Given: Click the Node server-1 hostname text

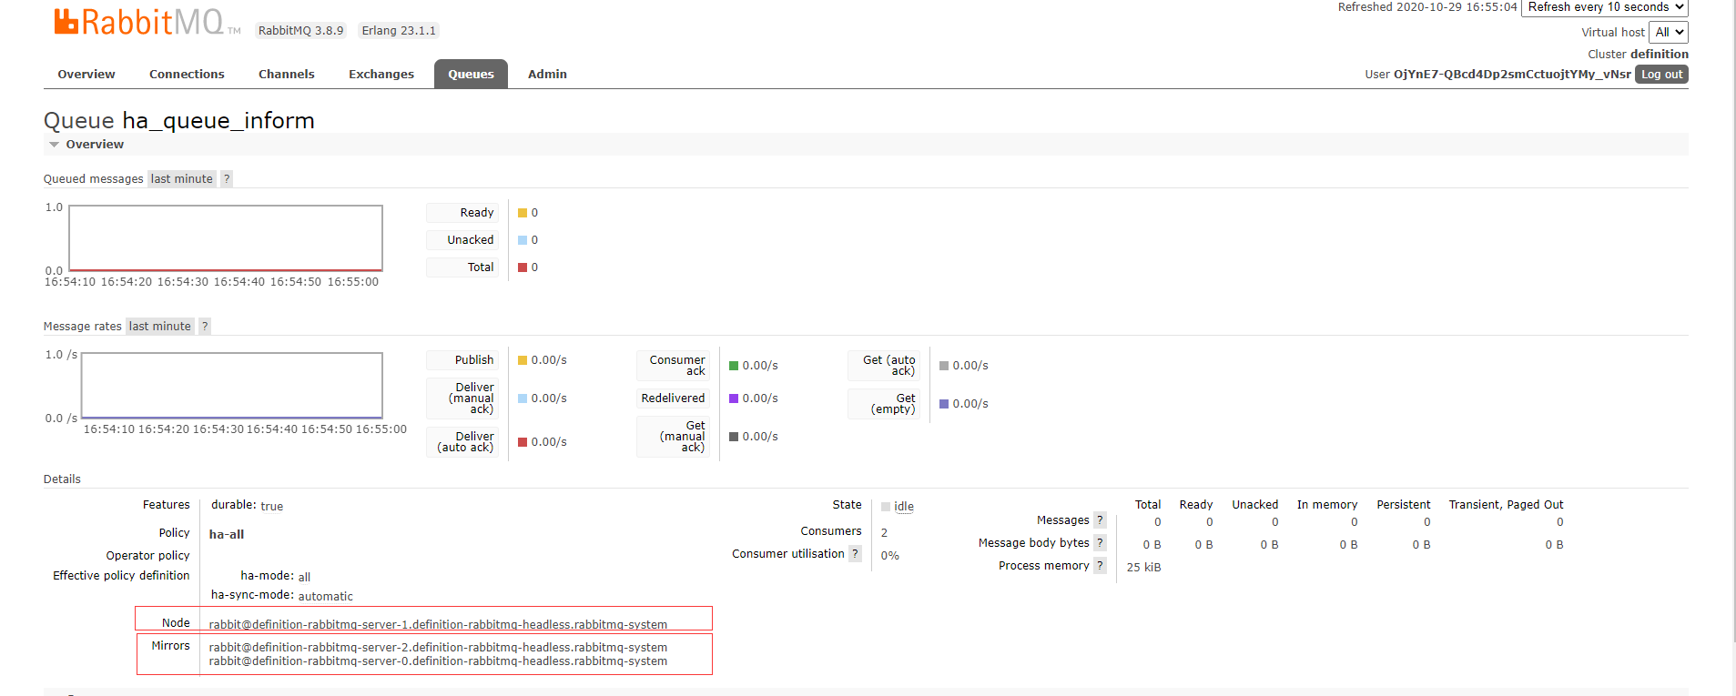Looking at the screenshot, I should coord(438,625).
